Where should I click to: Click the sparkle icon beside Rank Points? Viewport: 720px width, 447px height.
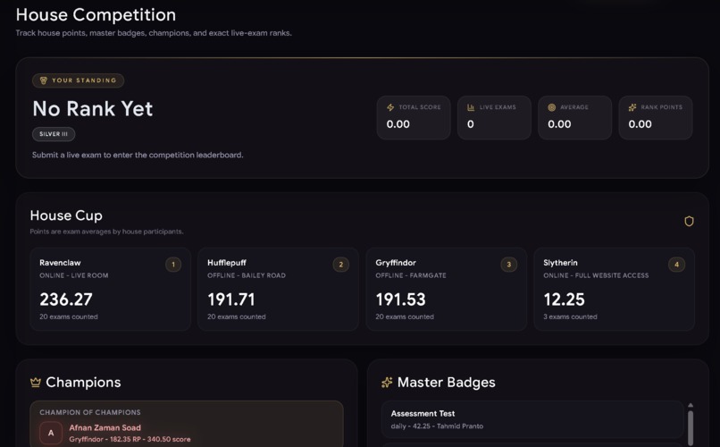coord(632,107)
